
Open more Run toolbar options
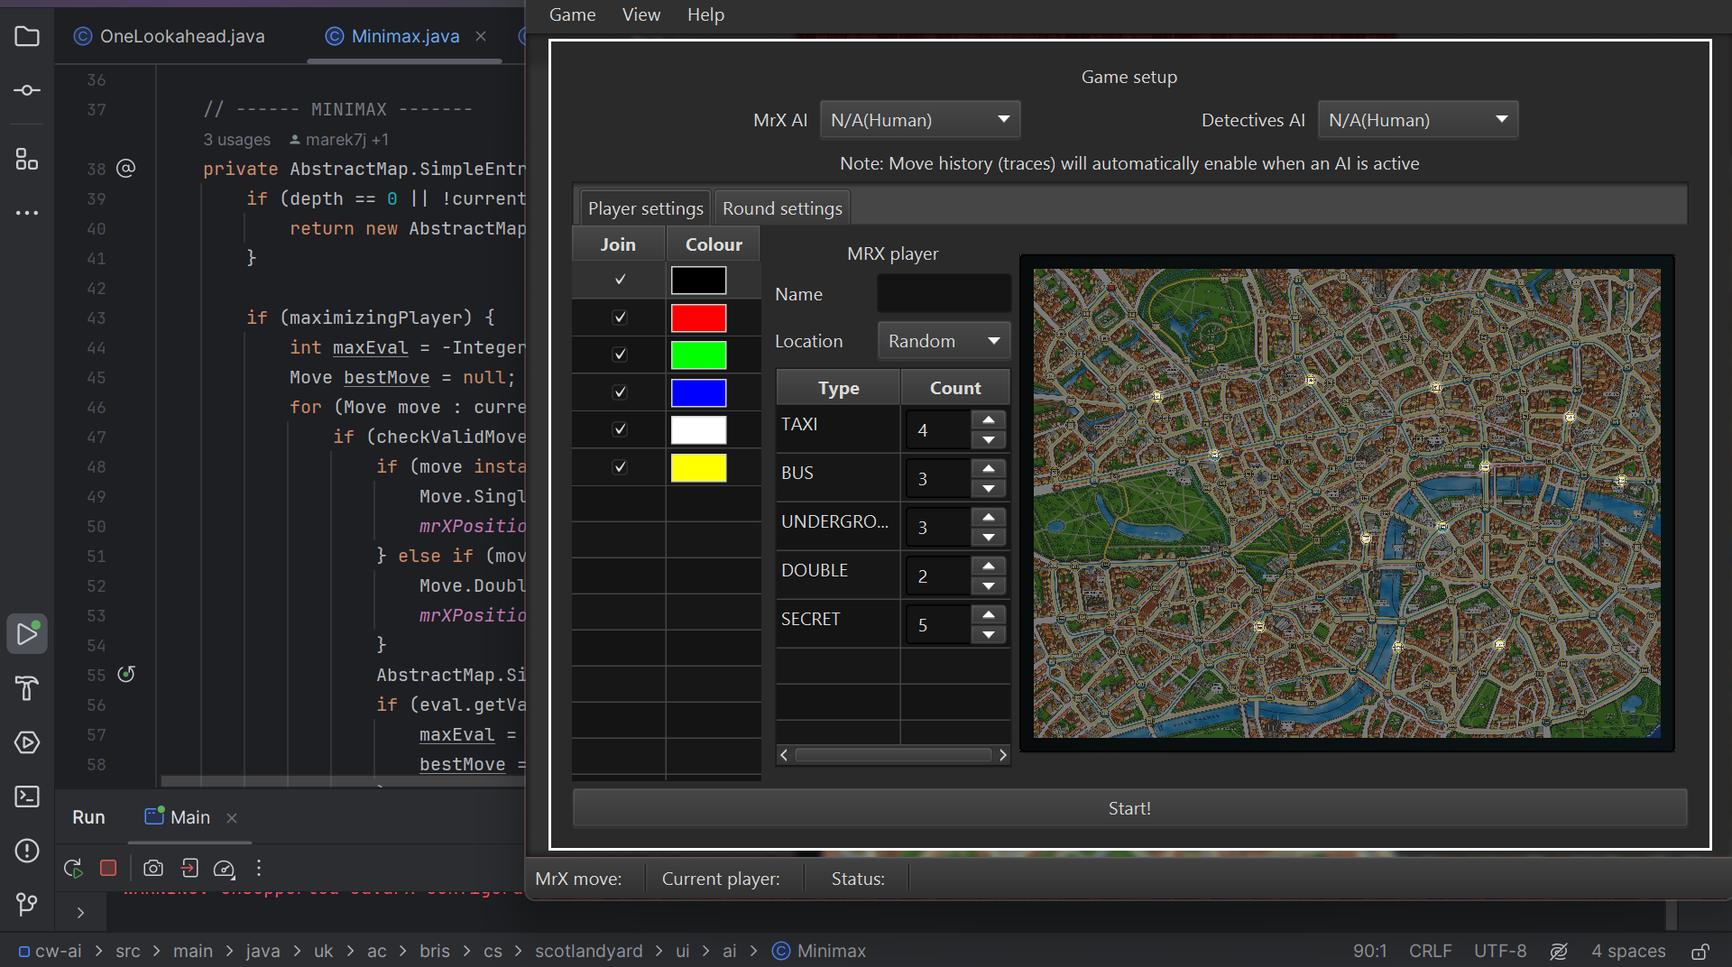pos(259,868)
